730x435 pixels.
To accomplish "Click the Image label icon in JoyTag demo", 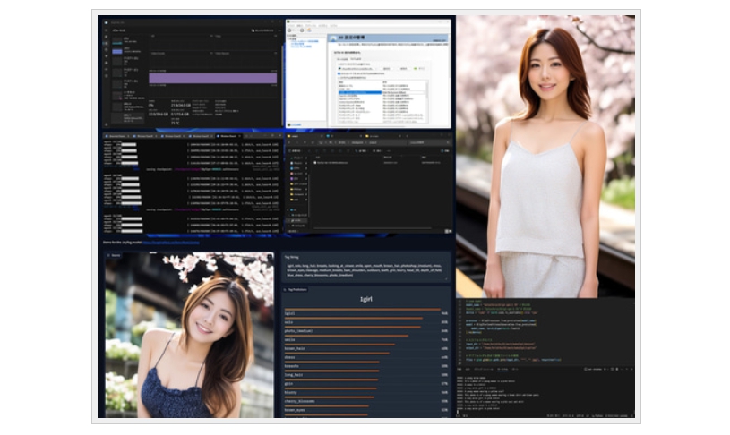I will (110, 255).
